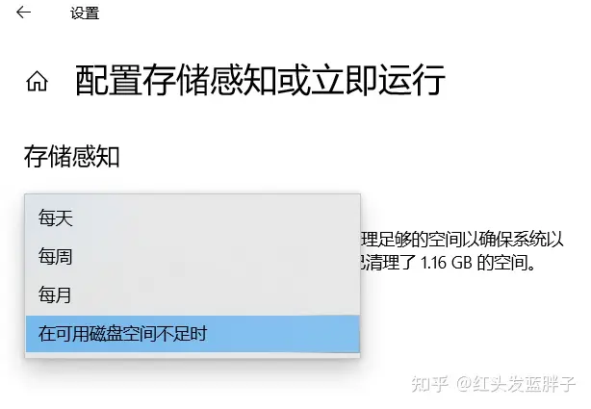This screenshot has height=409, width=591.
Task: Open the home page using the house glyph
Action: 37,81
